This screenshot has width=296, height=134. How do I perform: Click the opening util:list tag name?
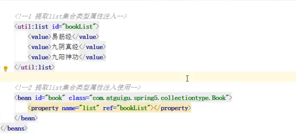coord(33,27)
